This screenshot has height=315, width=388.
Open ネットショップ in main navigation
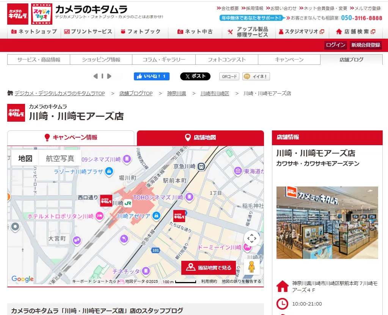point(34,31)
